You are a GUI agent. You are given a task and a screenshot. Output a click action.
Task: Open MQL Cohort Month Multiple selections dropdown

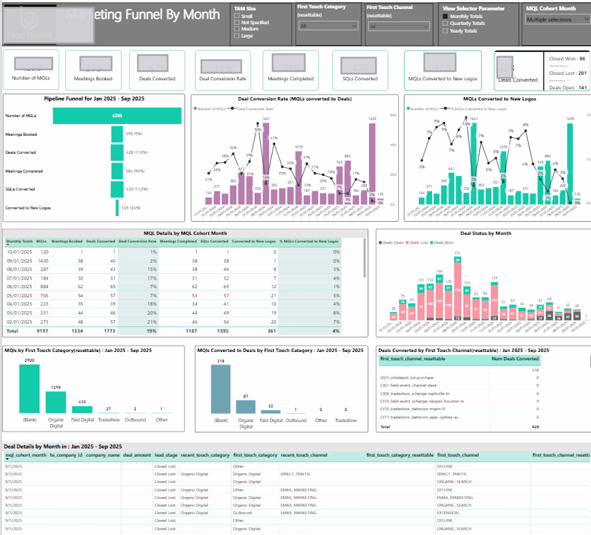[x=558, y=19]
